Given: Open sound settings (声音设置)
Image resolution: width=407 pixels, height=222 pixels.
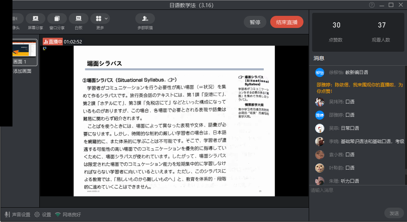Looking at the screenshot, I should click(x=17, y=214).
